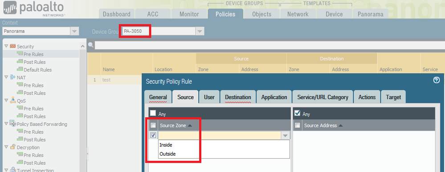The height and width of the screenshot is (172, 445).
Task: Open the Application dialog tab
Action: coord(274,97)
